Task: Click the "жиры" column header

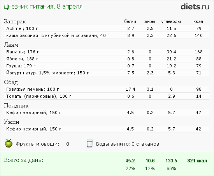Action: coord(150,21)
